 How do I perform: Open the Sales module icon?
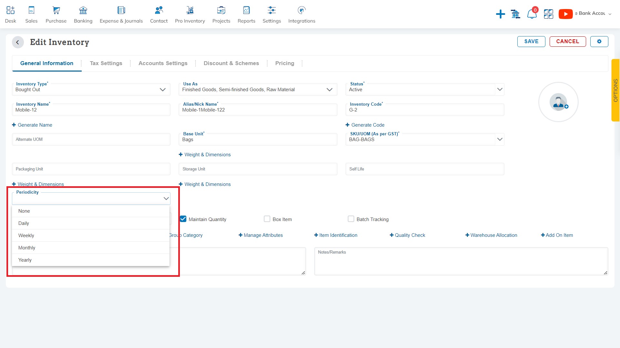pos(31,10)
